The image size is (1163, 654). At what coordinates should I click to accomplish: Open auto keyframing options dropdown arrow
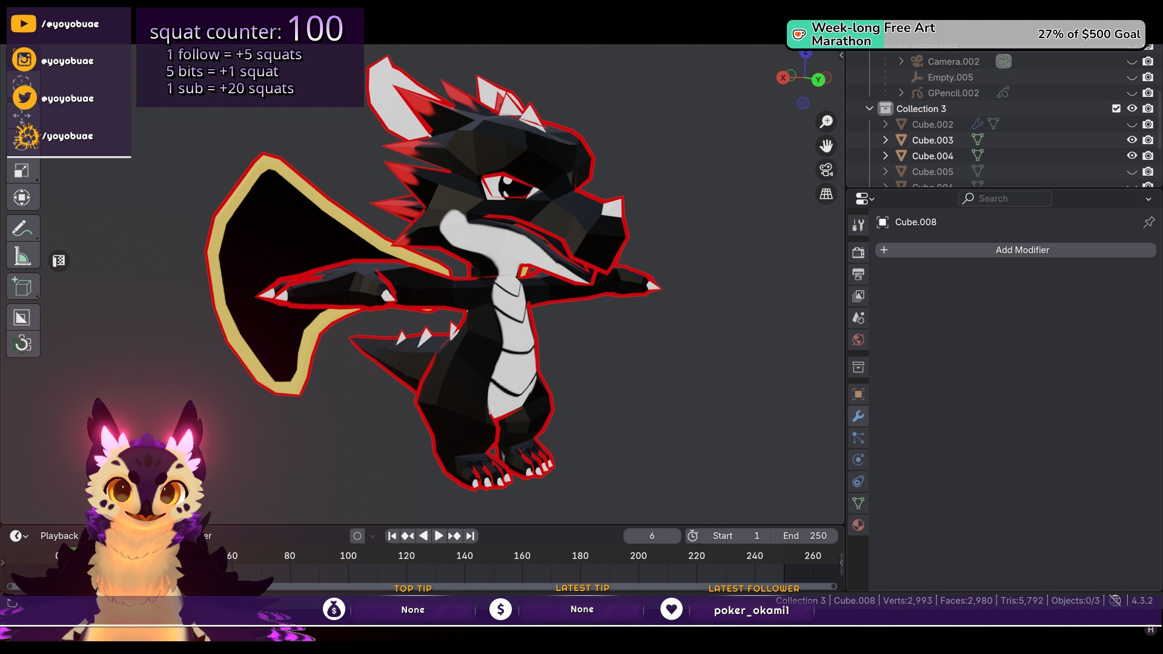373,536
